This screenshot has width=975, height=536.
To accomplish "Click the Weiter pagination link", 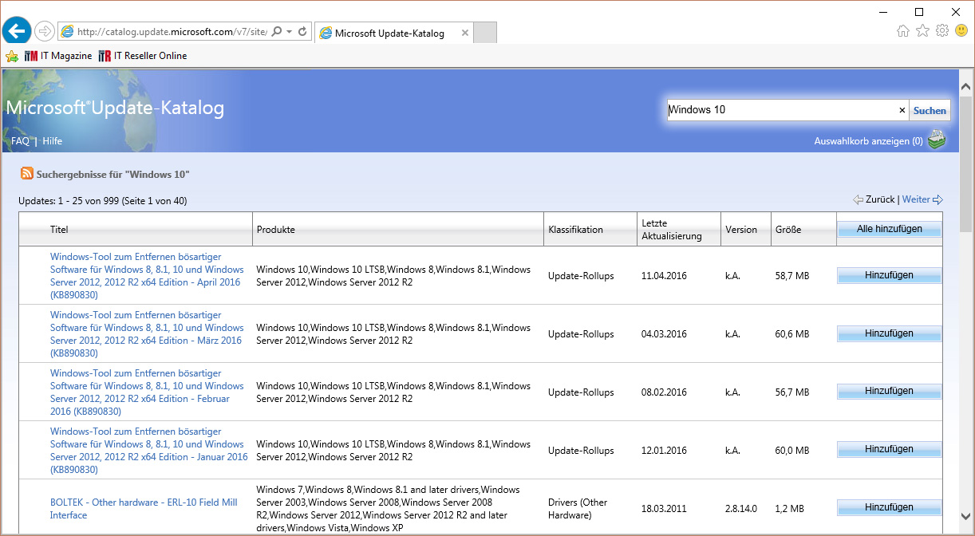I will point(916,199).
